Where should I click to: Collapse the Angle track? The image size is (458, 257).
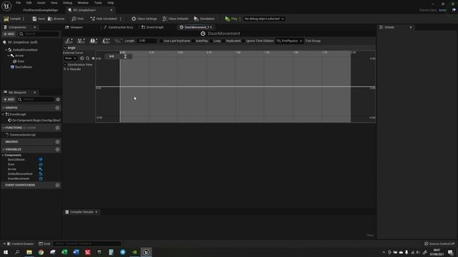coord(65,48)
